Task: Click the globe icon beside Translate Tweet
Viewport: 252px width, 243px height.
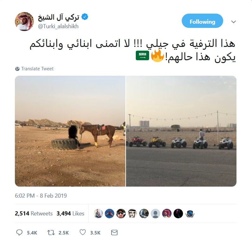Action: coord(17,69)
